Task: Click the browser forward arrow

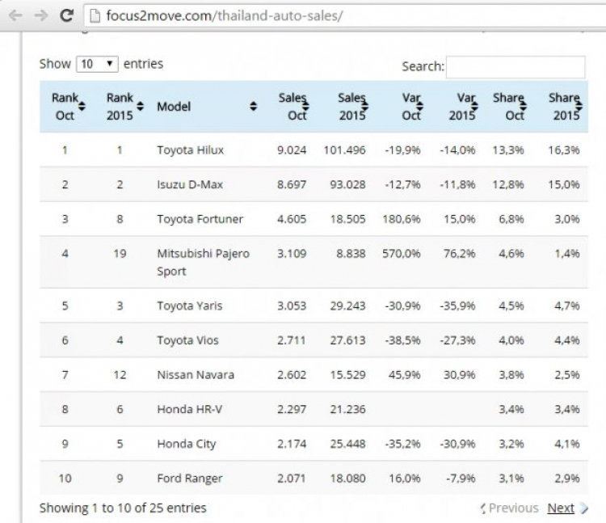Action: pyautogui.click(x=41, y=15)
